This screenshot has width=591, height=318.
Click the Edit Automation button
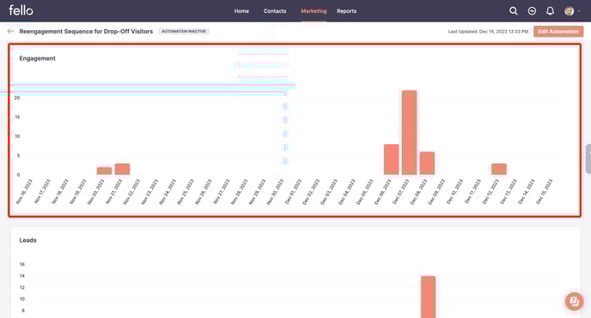(558, 31)
